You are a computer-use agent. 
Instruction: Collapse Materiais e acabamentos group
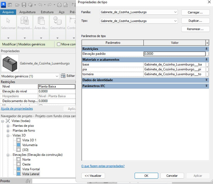point(206,60)
